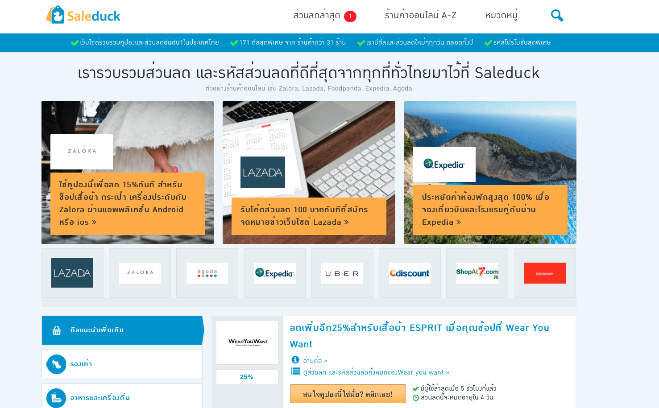Select the Hotels.com store tile
The height and width of the screenshot is (408, 659).
coord(545,273)
